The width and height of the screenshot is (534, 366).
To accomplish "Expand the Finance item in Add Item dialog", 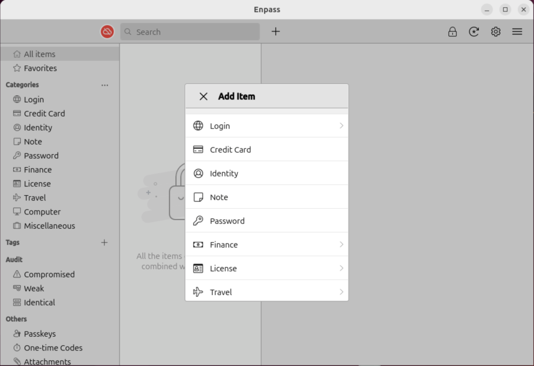I will click(341, 244).
